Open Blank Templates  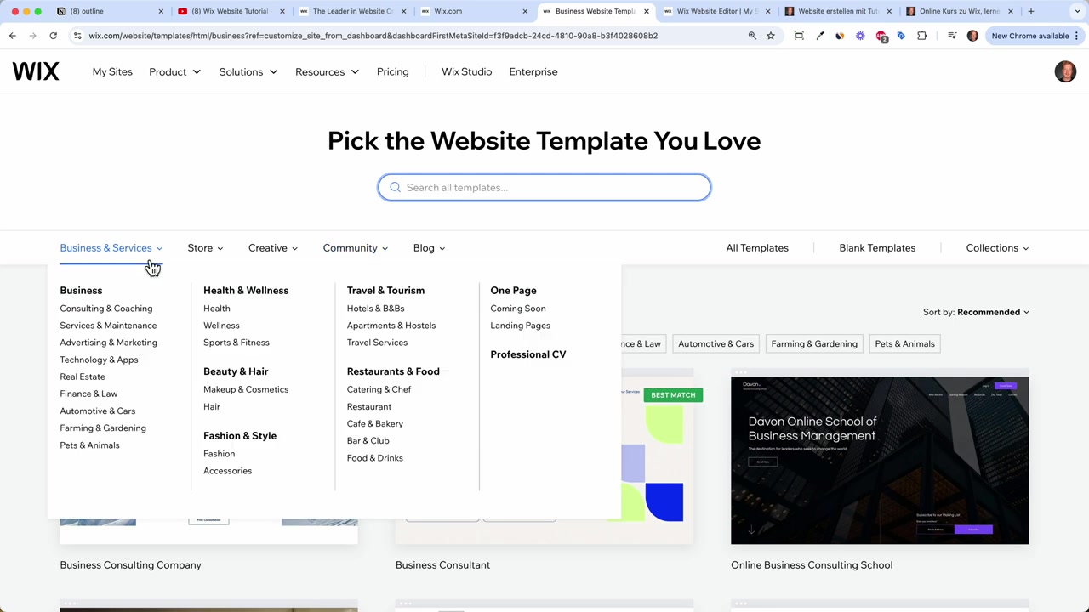(x=877, y=248)
